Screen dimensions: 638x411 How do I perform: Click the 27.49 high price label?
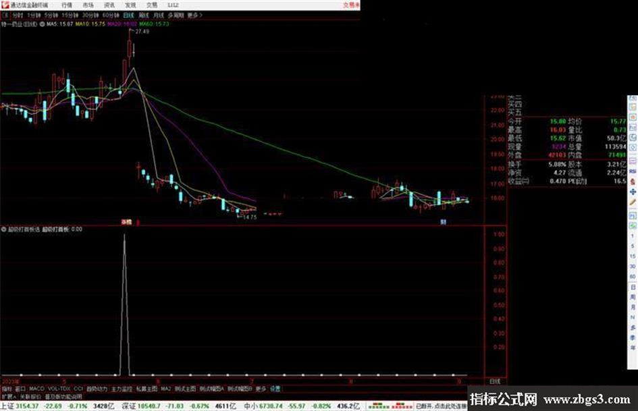[x=142, y=31]
